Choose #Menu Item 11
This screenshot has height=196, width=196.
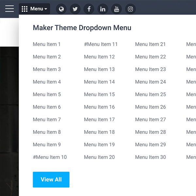tap(101, 44)
